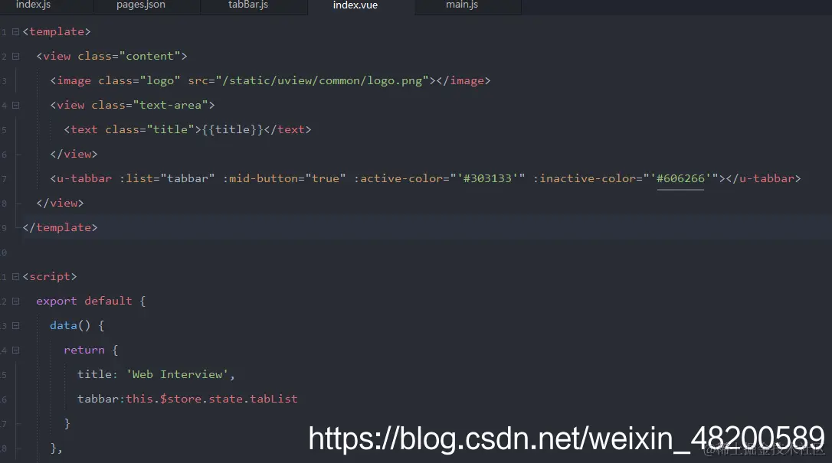
Task: Open the main.js tab
Action: tap(462, 5)
